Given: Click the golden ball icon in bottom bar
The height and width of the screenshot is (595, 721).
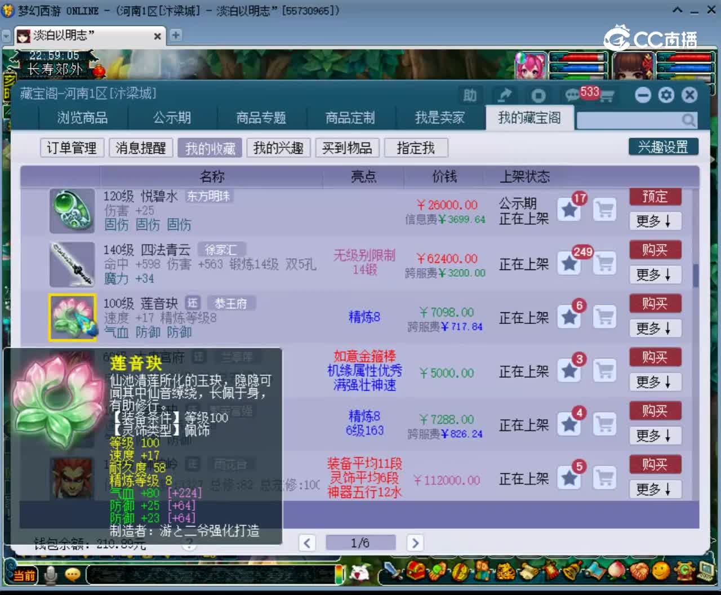Looking at the screenshot, I should click(460, 572).
